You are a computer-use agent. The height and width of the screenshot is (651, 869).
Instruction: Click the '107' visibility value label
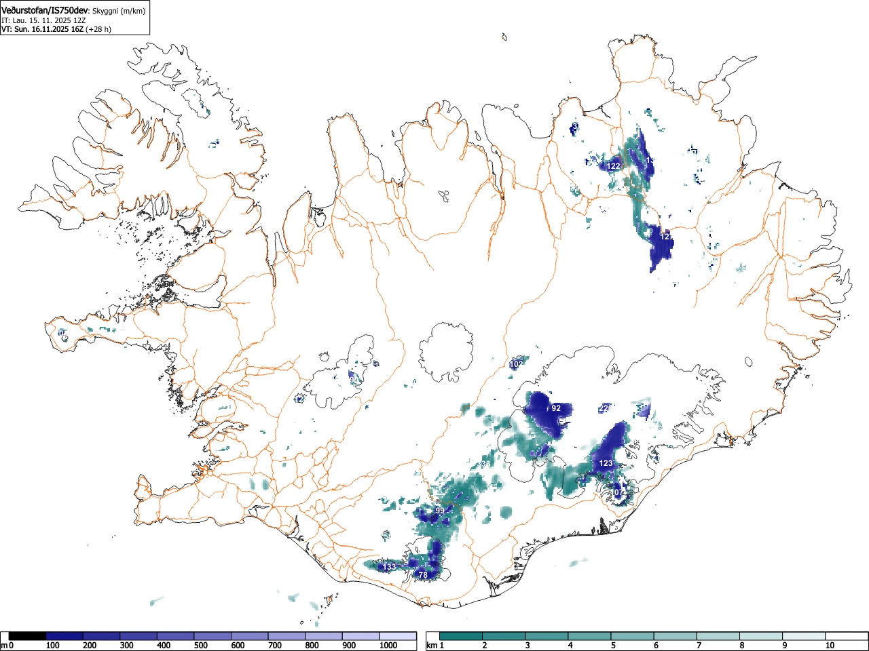coord(618,492)
